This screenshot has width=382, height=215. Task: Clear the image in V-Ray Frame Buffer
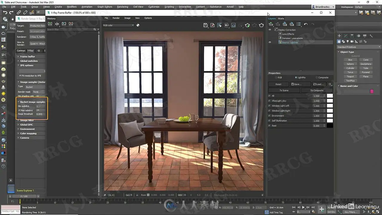coord(212,25)
